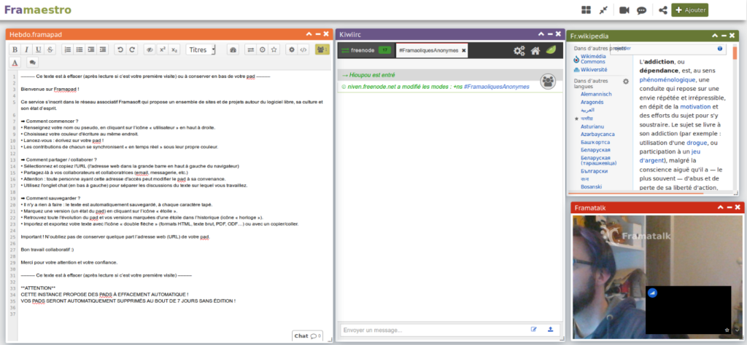This screenshot has width=747, height=345.
Task: Show the pad users list button
Action: [322, 49]
